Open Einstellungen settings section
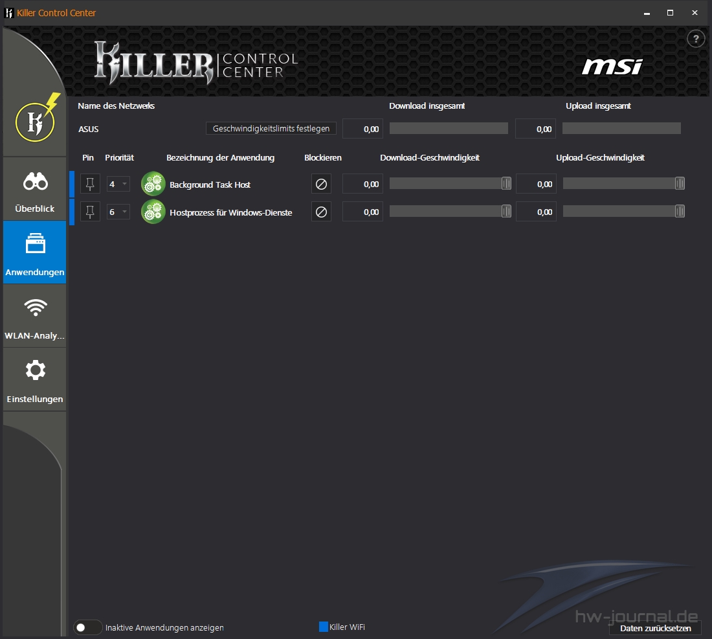712x639 pixels. tap(35, 379)
